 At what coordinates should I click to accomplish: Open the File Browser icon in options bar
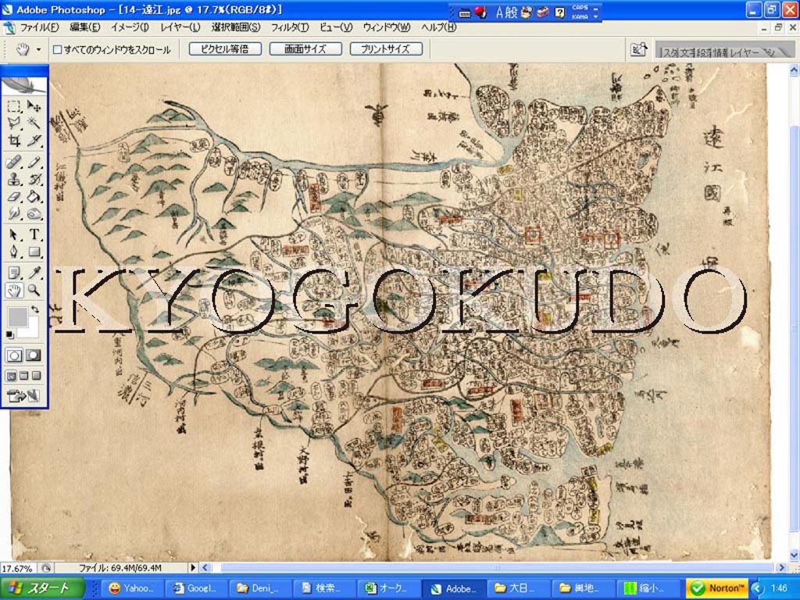point(638,49)
